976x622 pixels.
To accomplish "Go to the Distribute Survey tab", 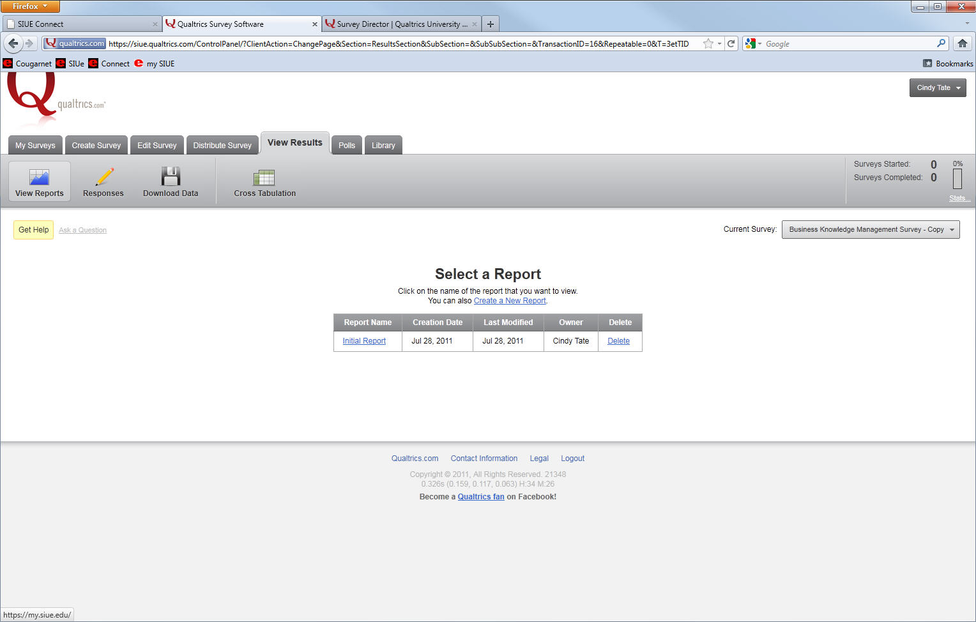I will tap(222, 145).
